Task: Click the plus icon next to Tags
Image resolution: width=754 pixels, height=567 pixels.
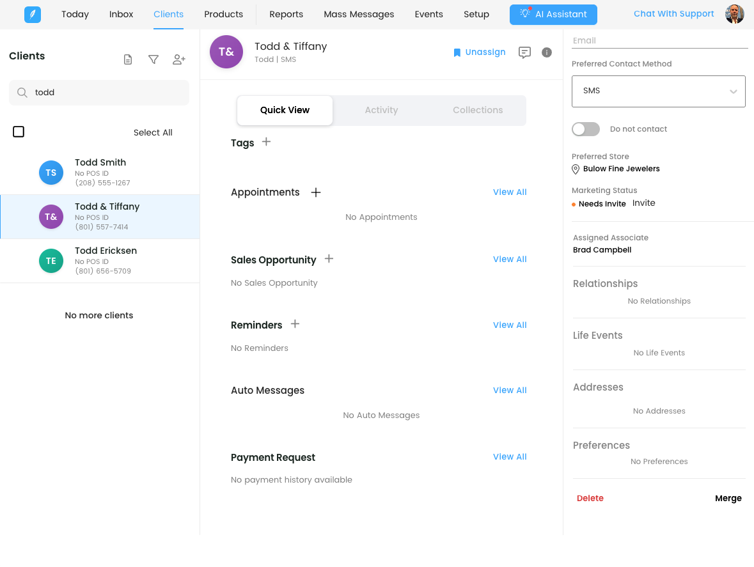Action: (267, 142)
